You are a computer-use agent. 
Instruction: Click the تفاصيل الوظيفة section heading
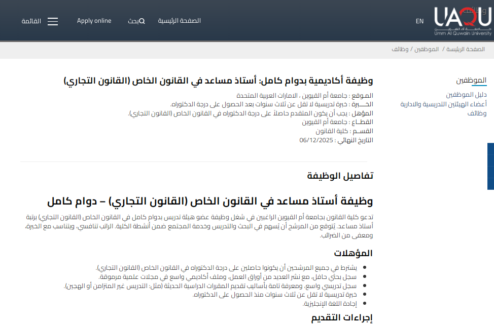[340, 176]
